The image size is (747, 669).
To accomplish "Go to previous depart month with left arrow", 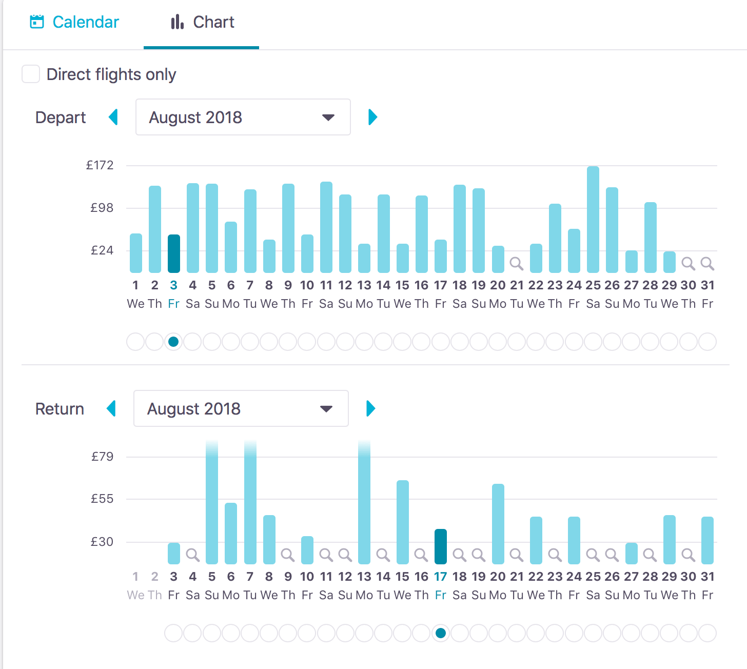I will [x=113, y=117].
